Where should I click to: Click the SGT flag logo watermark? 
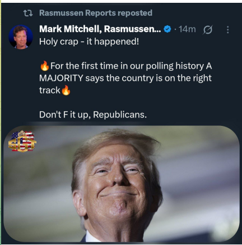click(x=22, y=141)
